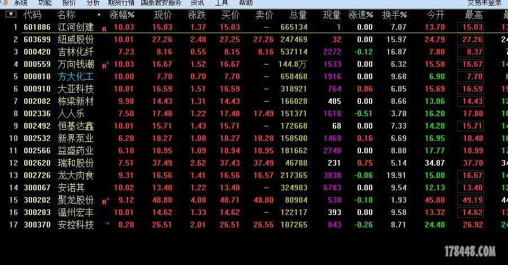
Task: Click 现量 value 6783
Action: (x=332, y=188)
